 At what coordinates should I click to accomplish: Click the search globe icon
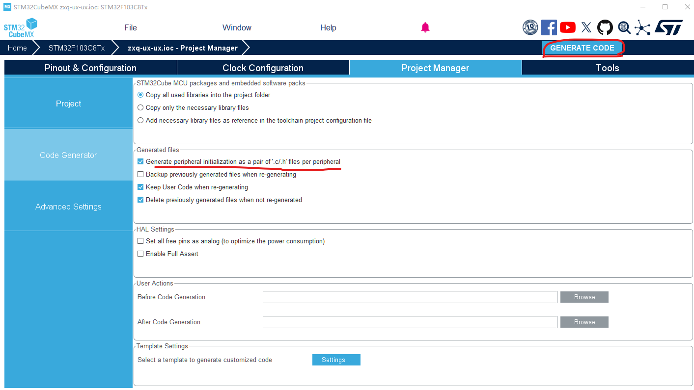click(x=624, y=27)
